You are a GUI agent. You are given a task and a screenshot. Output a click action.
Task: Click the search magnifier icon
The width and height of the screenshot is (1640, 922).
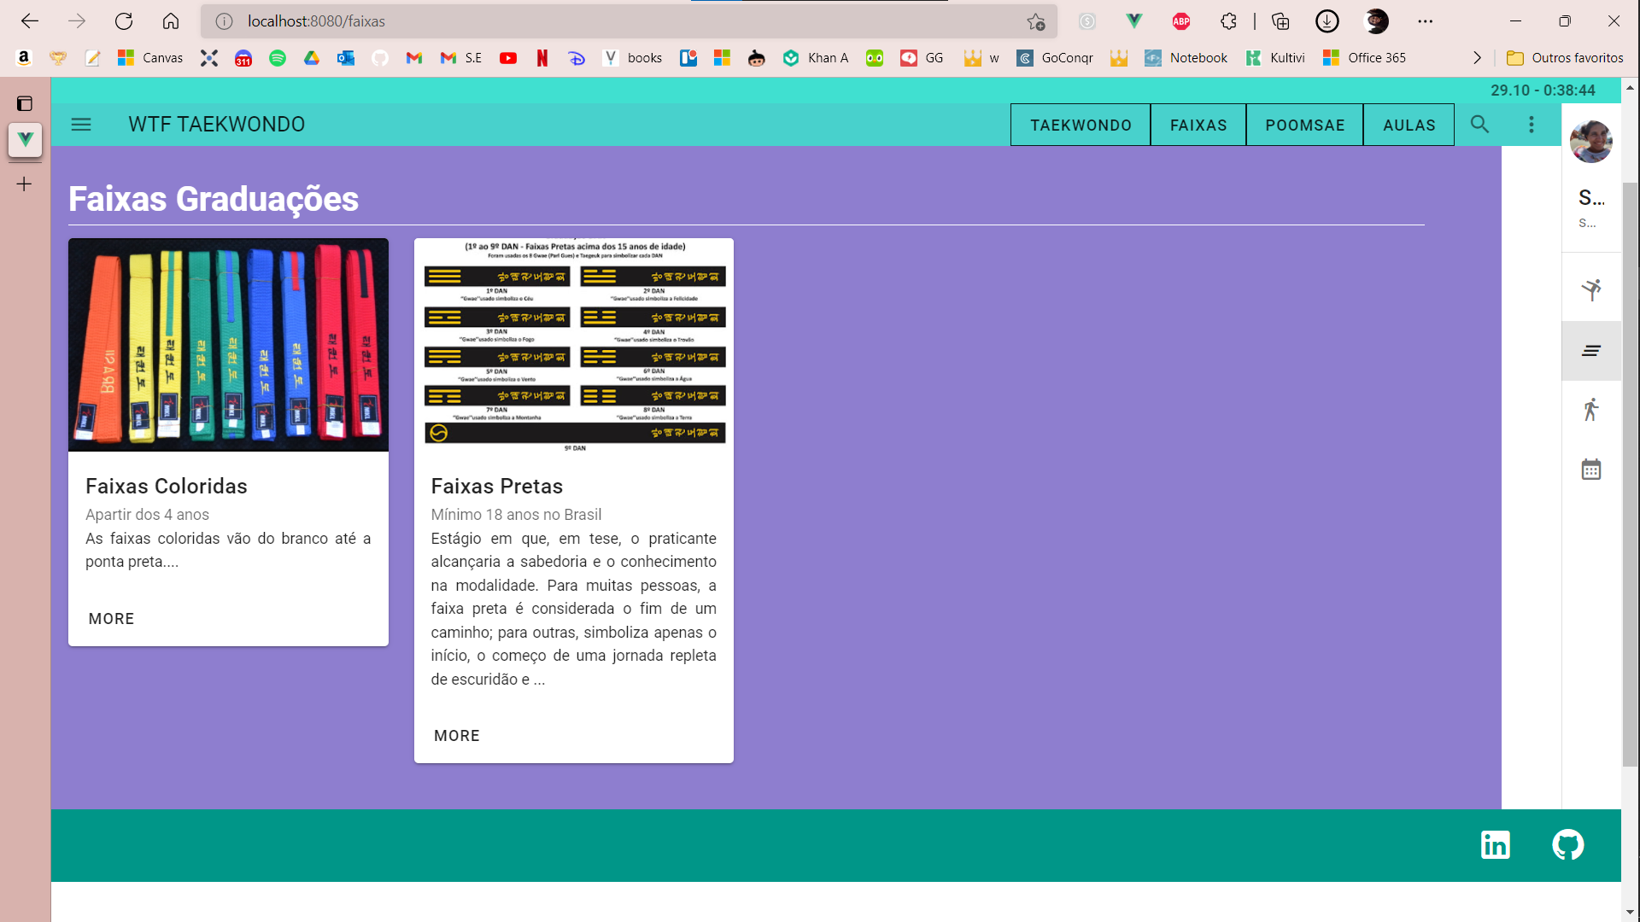tap(1479, 125)
